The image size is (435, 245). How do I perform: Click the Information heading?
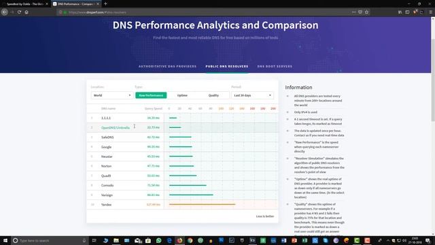tap(298, 88)
